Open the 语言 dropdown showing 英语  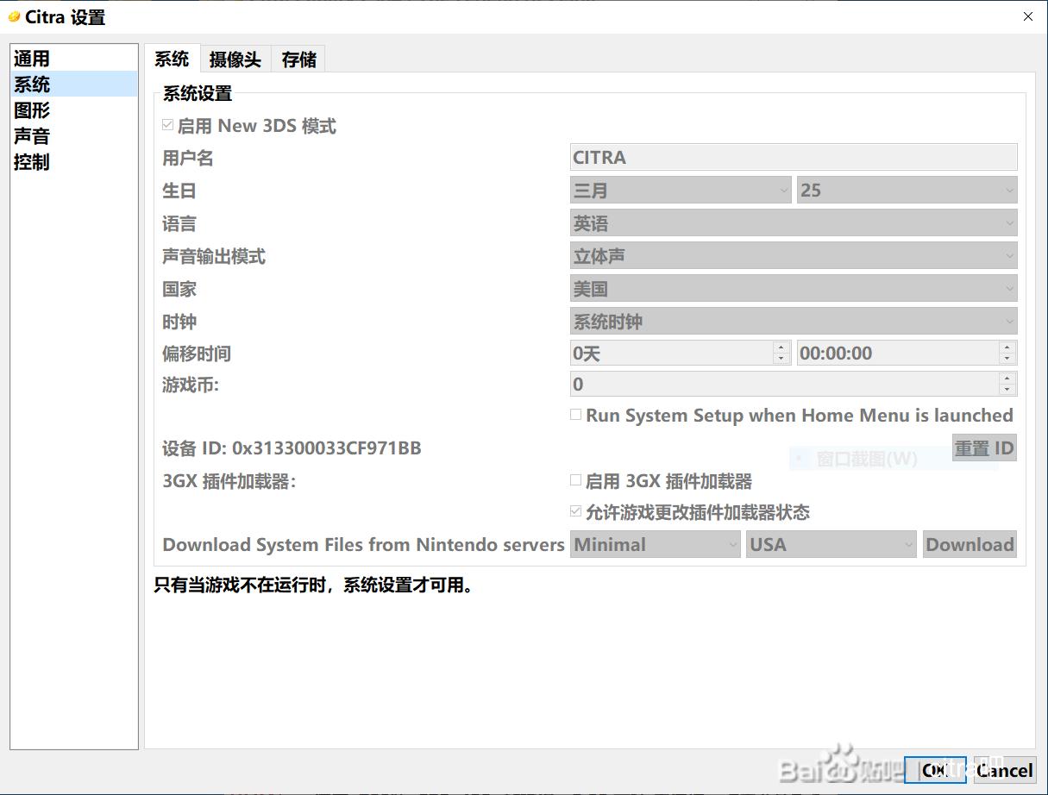tap(794, 223)
